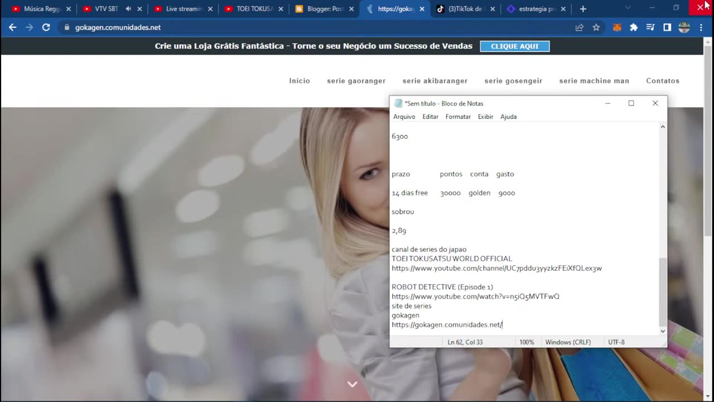Open Notepad's Exibir menu
Viewport: 714px width, 402px height.
[485, 117]
